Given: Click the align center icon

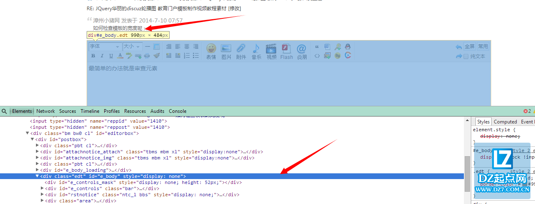Looking at the screenshot, I should tap(187, 47).
